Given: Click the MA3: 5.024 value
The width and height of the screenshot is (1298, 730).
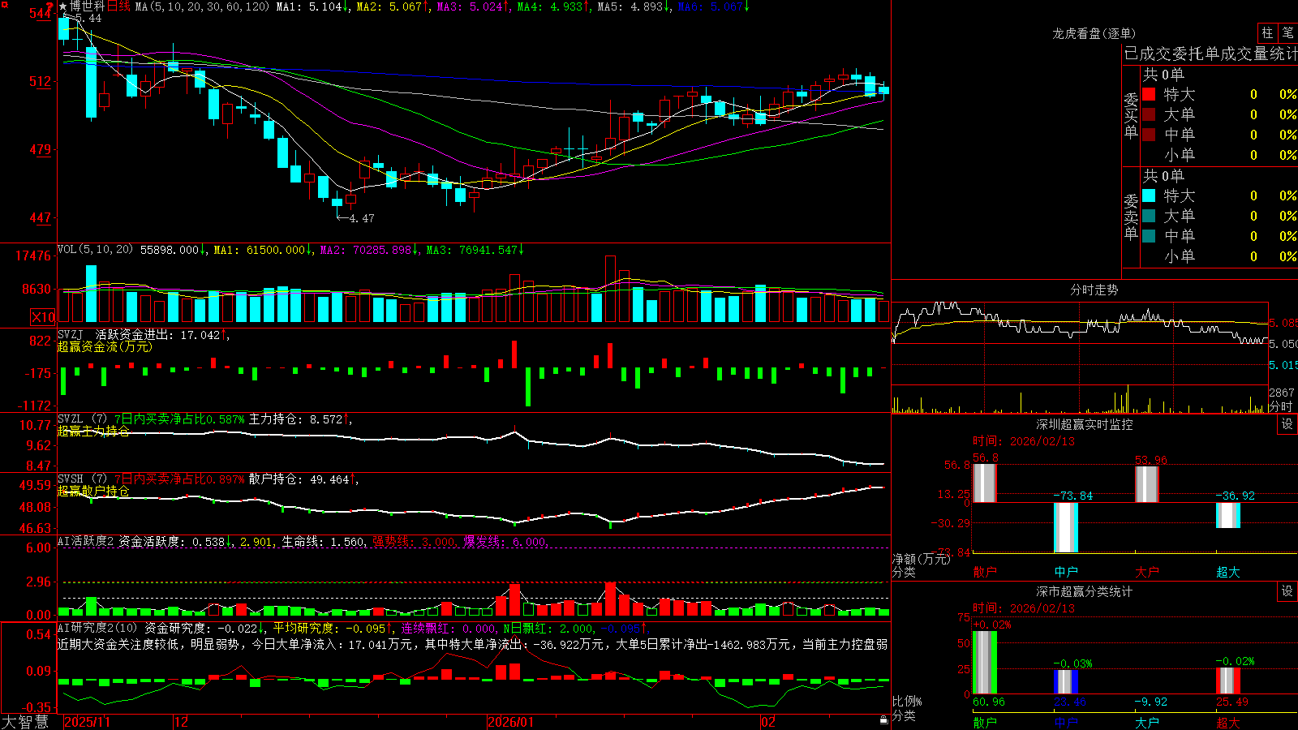Looking at the screenshot, I should [x=474, y=6].
